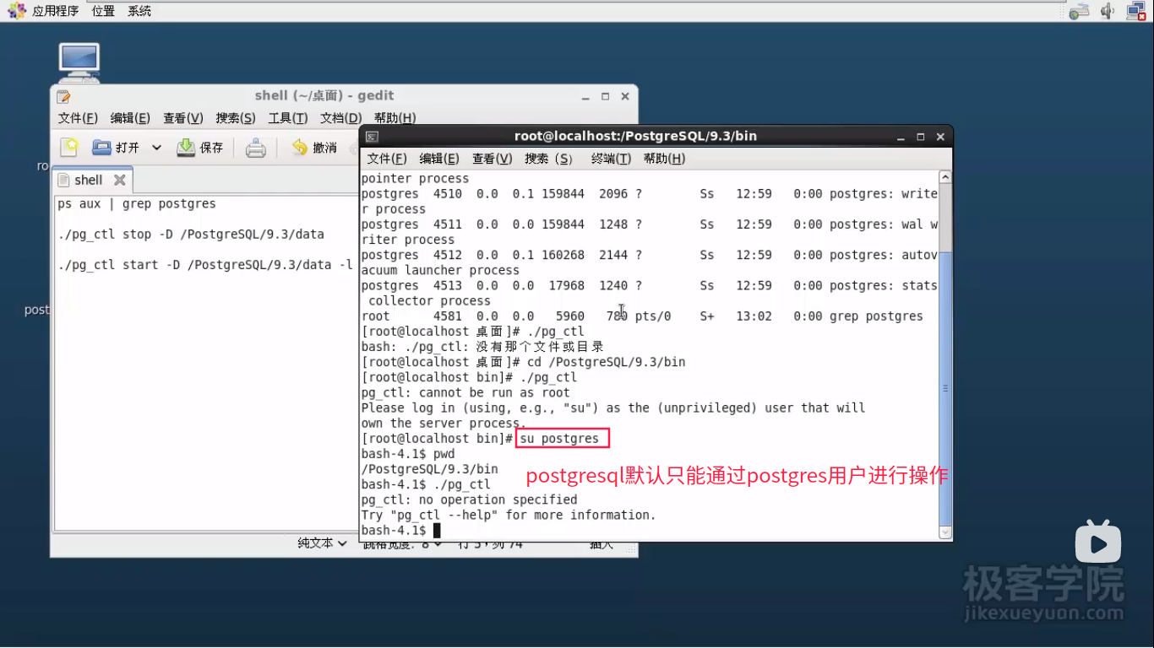Click the terminal window icon in title bar
Image resolution: width=1154 pixels, height=648 pixels.
[372, 137]
